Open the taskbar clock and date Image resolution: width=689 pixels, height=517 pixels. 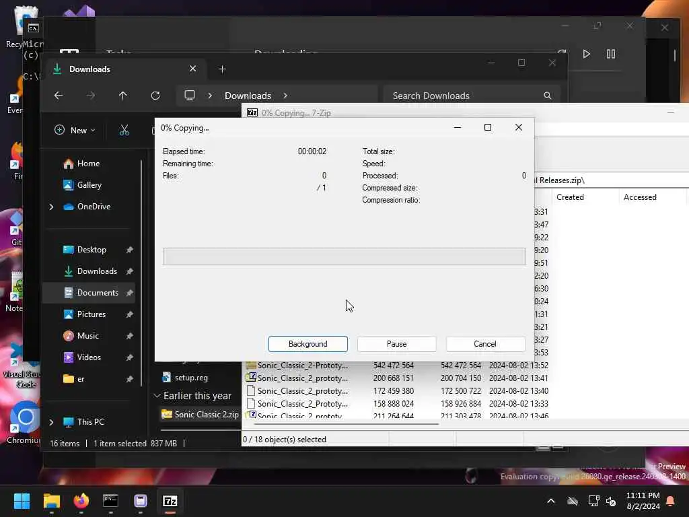643,501
